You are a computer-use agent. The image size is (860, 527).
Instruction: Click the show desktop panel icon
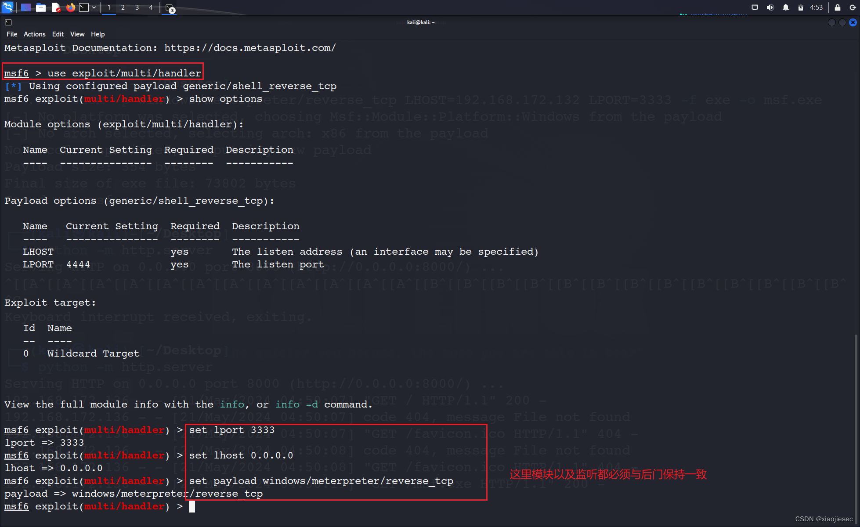25,7
